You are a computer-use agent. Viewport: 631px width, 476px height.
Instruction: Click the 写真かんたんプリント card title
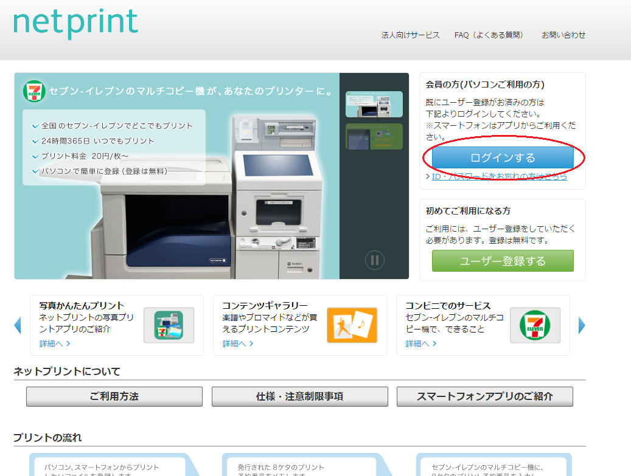pyautogui.click(x=82, y=306)
